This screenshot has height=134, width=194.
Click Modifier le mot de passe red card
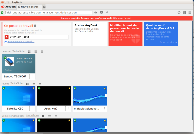[x=125, y=34]
